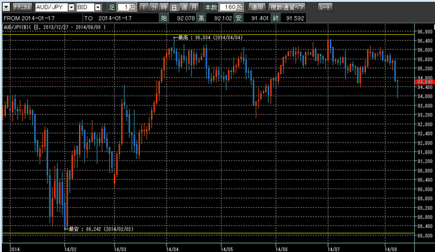435x252 pixels.
Task: Click the closing price value 91.592
Action: [x=295, y=18]
